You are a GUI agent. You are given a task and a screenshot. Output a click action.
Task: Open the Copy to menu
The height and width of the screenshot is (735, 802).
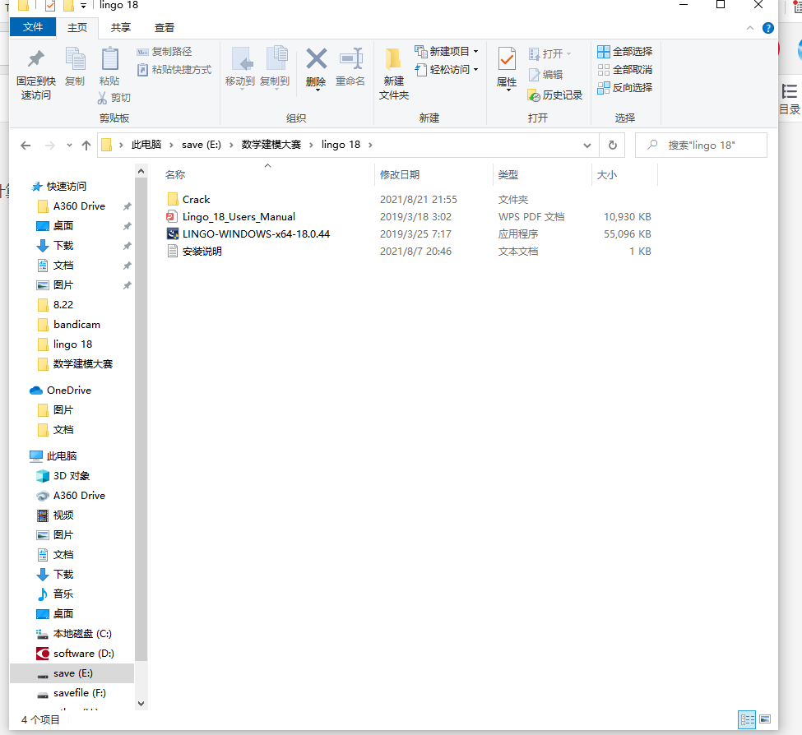click(x=275, y=68)
